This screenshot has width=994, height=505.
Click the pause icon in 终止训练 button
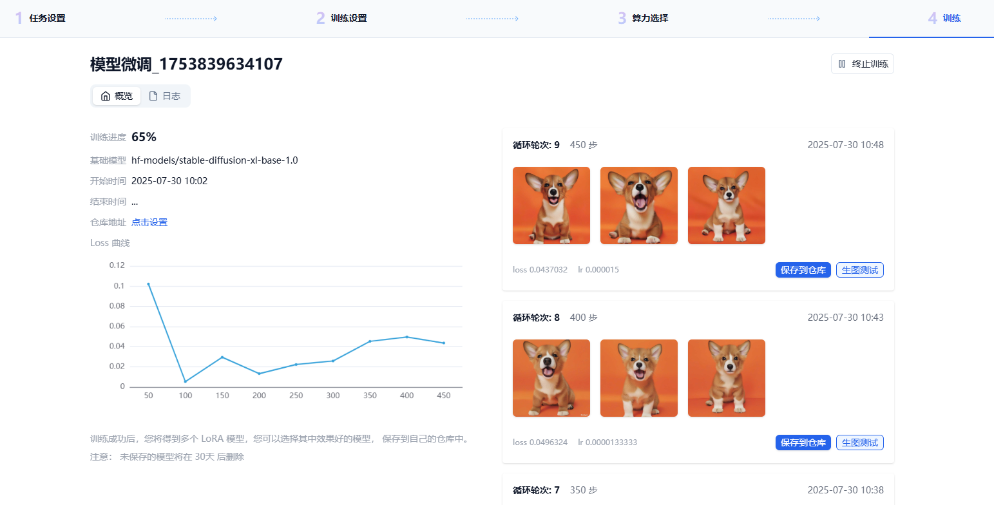click(x=842, y=64)
